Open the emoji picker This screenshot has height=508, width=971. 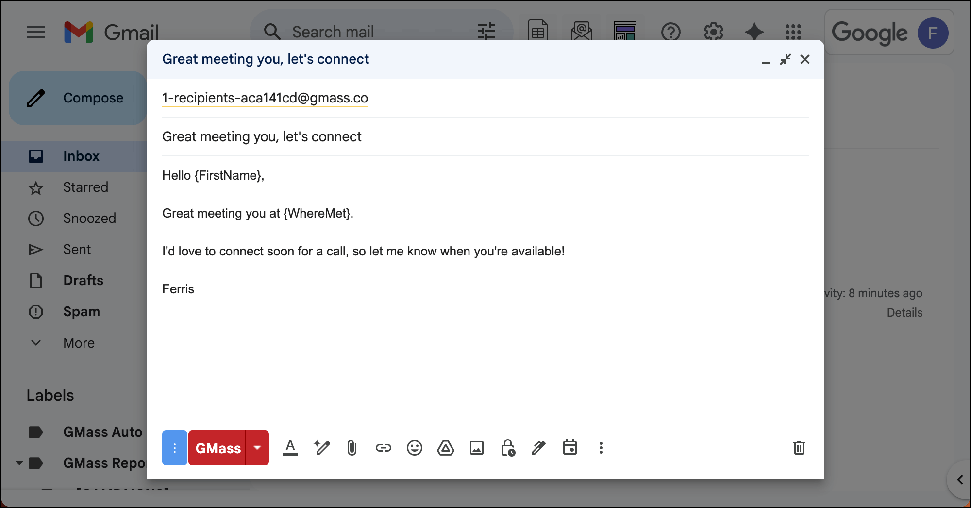point(414,448)
